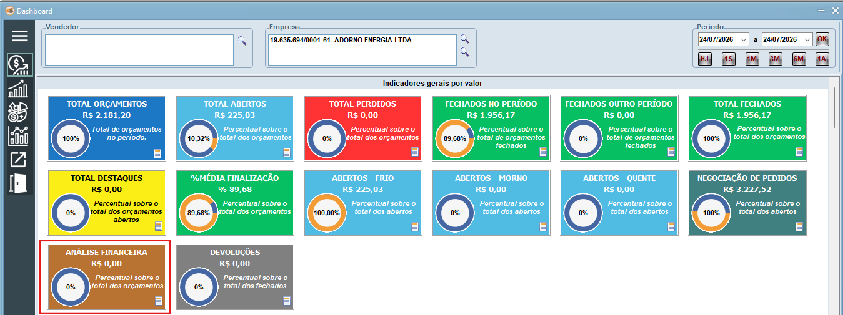
Task: Click the 'FECHADOS OUTRO PERÍODO' card title
Action: tap(619, 104)
